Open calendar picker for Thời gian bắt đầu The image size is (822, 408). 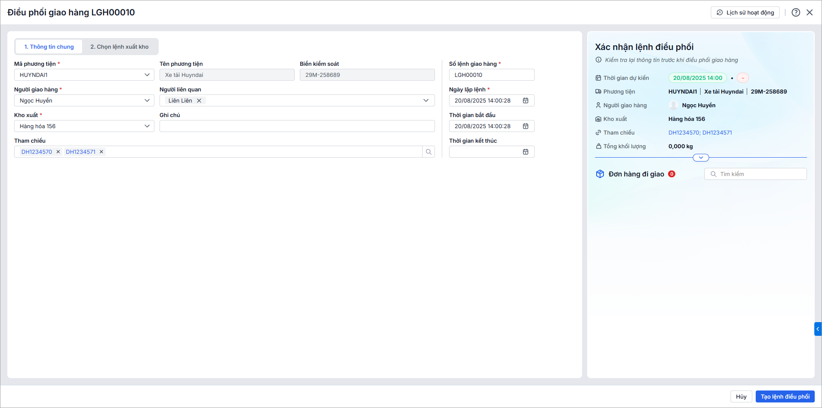tap(526, 126)
